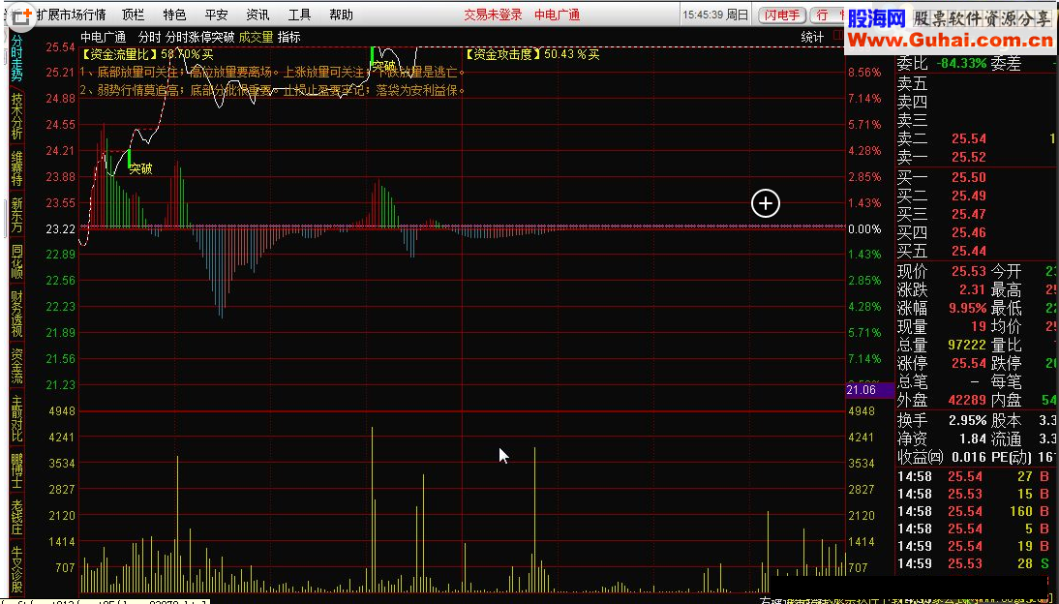Select the 财务透视 side tab
1059x604 pixels.
click(x=16, y=315)
